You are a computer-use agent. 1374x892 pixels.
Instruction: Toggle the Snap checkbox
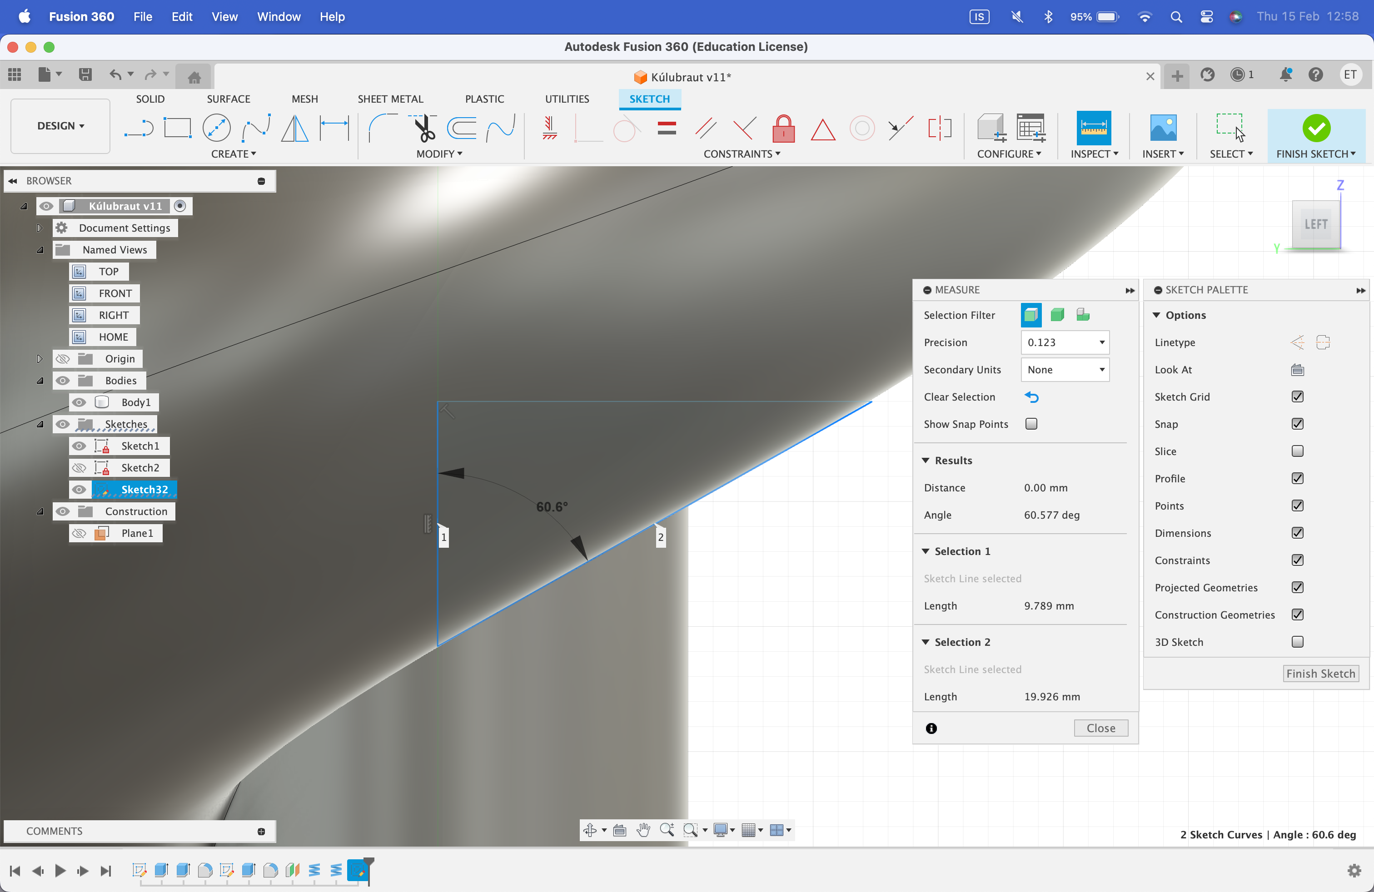click(1297, 424)
